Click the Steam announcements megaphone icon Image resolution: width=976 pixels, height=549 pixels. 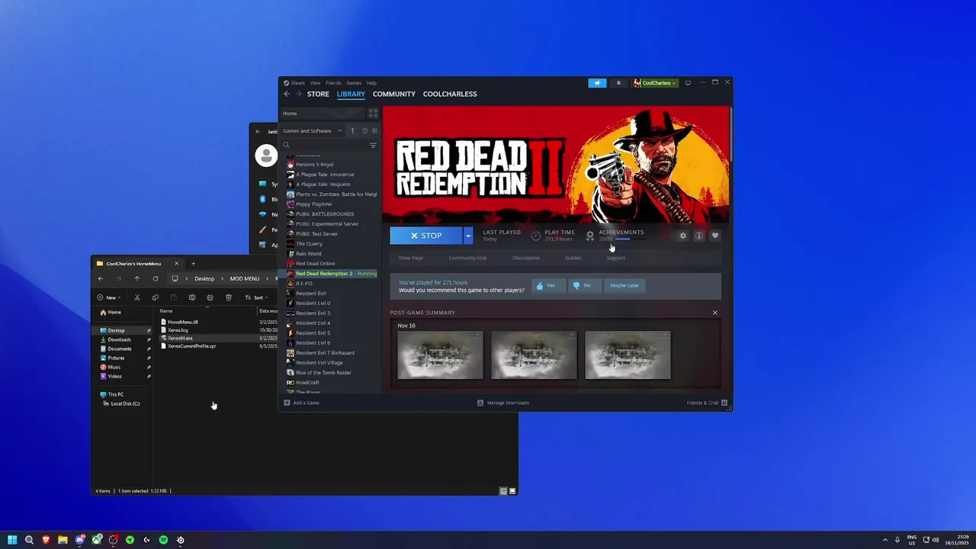(x=597, y=83)
